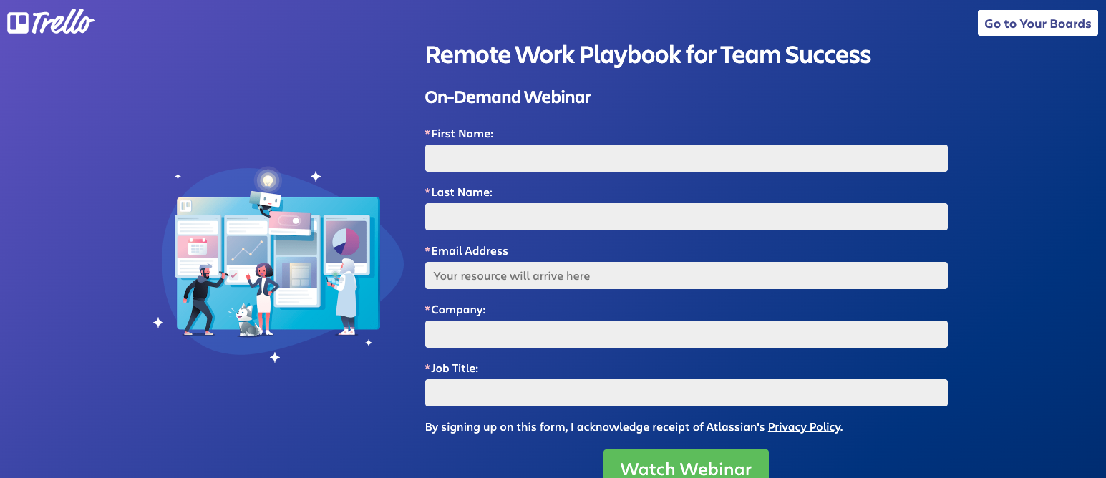Click the Privacy Policy acknowledgement text
Viewport: 1106px width, 478px height.
(594, 426)
